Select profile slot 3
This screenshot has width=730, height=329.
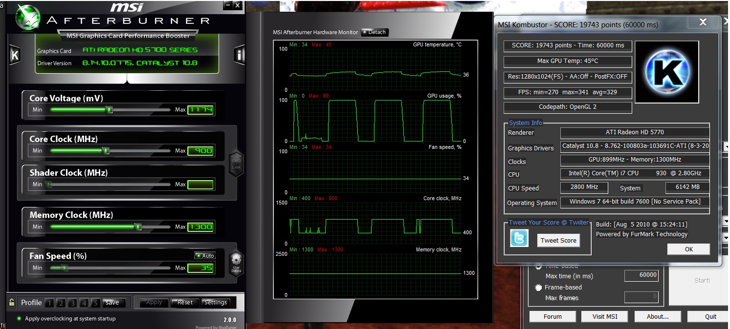tap(72, 303)
